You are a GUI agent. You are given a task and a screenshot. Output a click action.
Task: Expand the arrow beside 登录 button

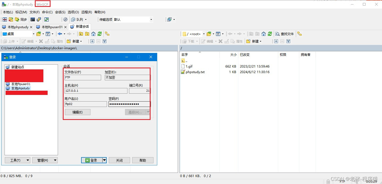click(105, 160)
